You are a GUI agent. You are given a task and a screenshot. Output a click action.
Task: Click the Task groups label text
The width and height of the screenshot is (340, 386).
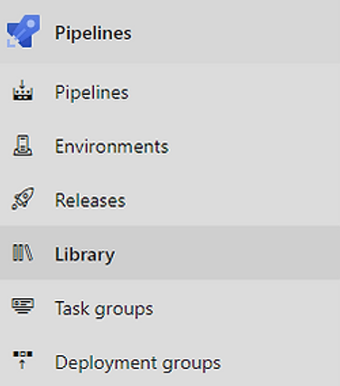pos(104,309)
